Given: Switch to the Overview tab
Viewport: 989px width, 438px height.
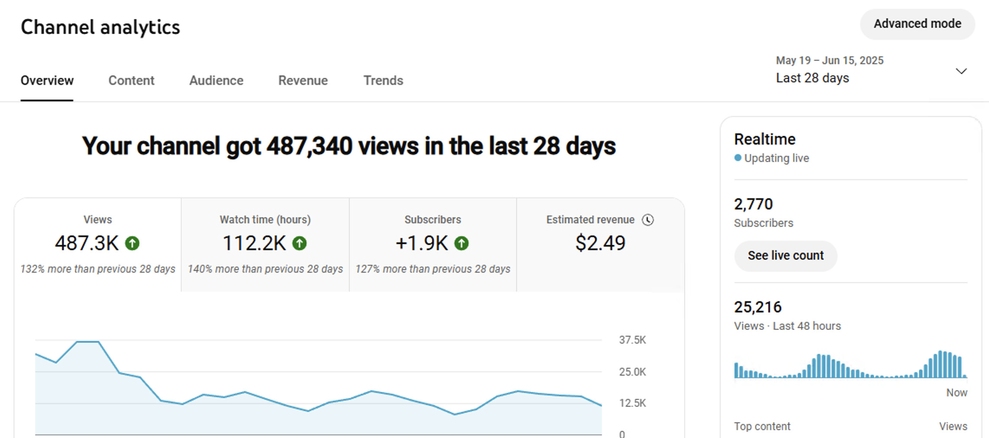Looking at the screenshot, I should [x=47, y=81].
